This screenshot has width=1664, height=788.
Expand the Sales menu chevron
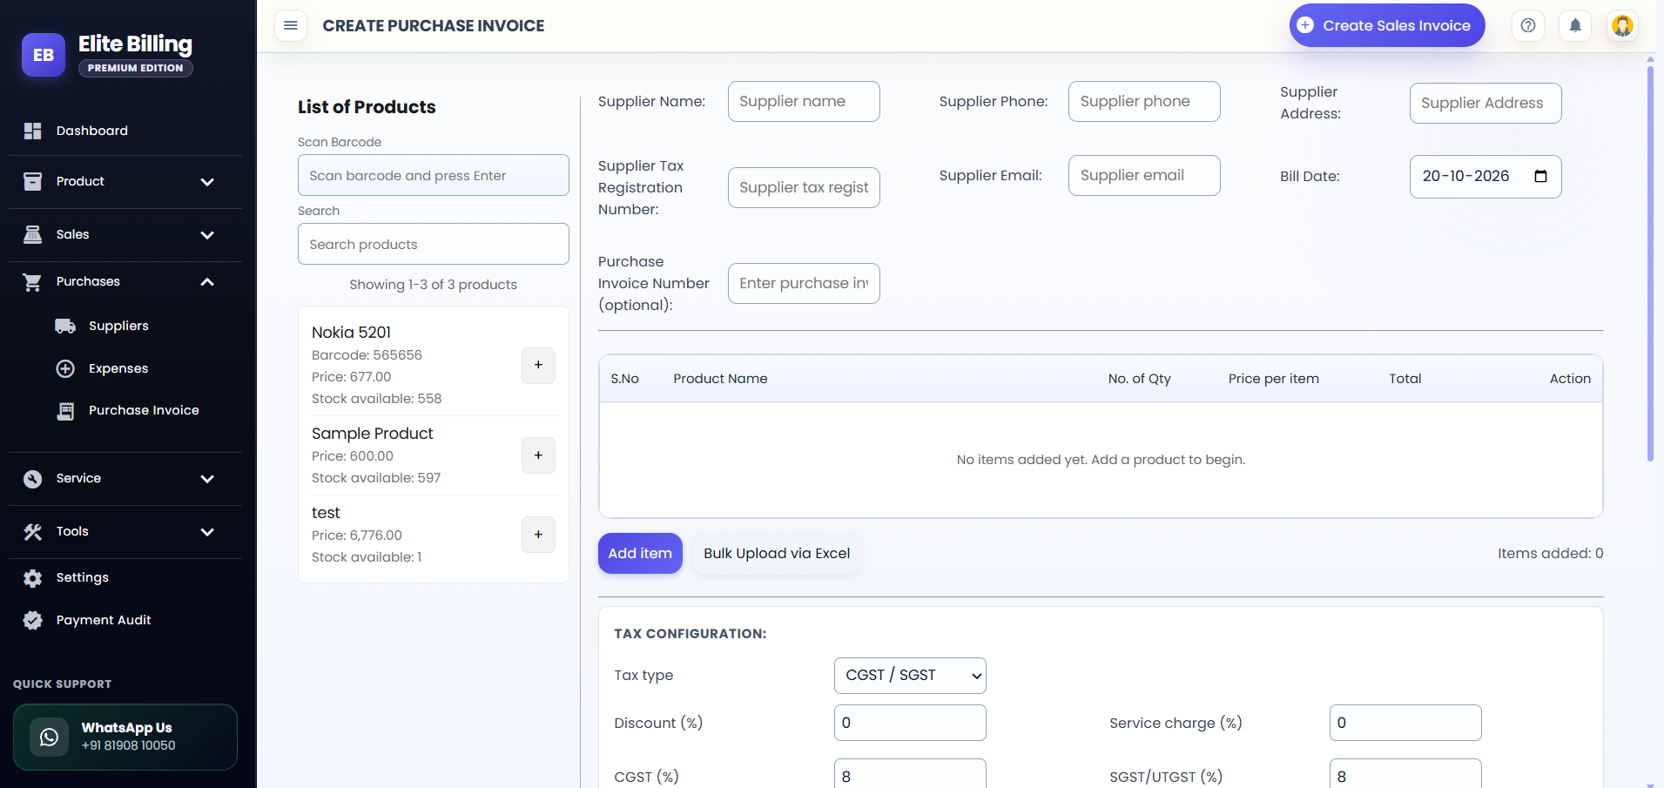point(207,235)
